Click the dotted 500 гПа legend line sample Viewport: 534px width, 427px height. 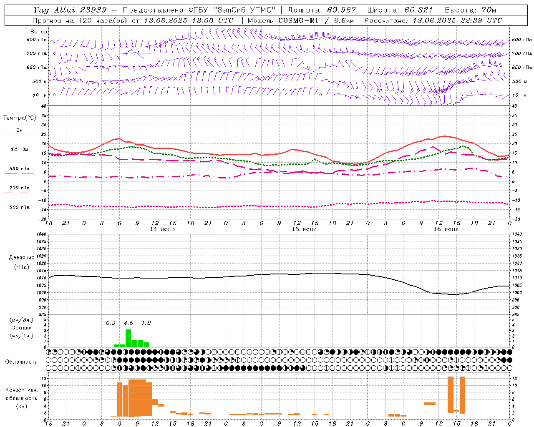pos(18,212)
